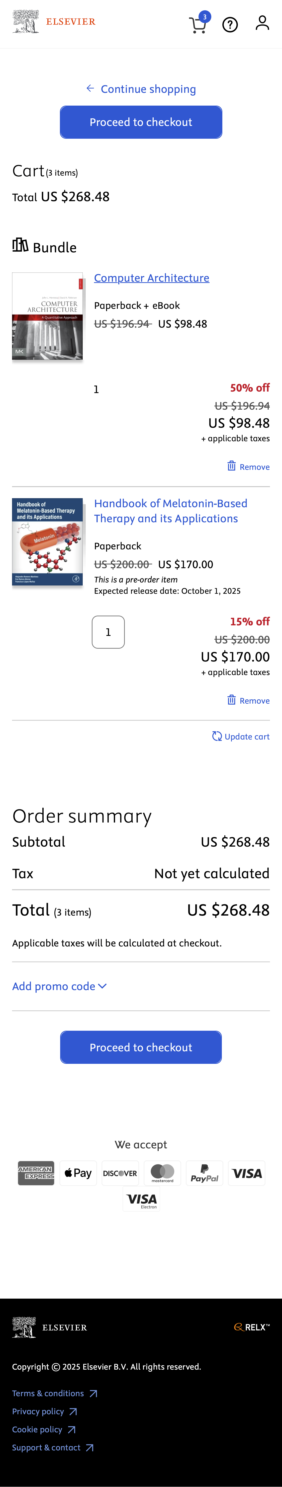Click trash icon for Computer Architecture
282x1487 pixels.
pos(231,466)
